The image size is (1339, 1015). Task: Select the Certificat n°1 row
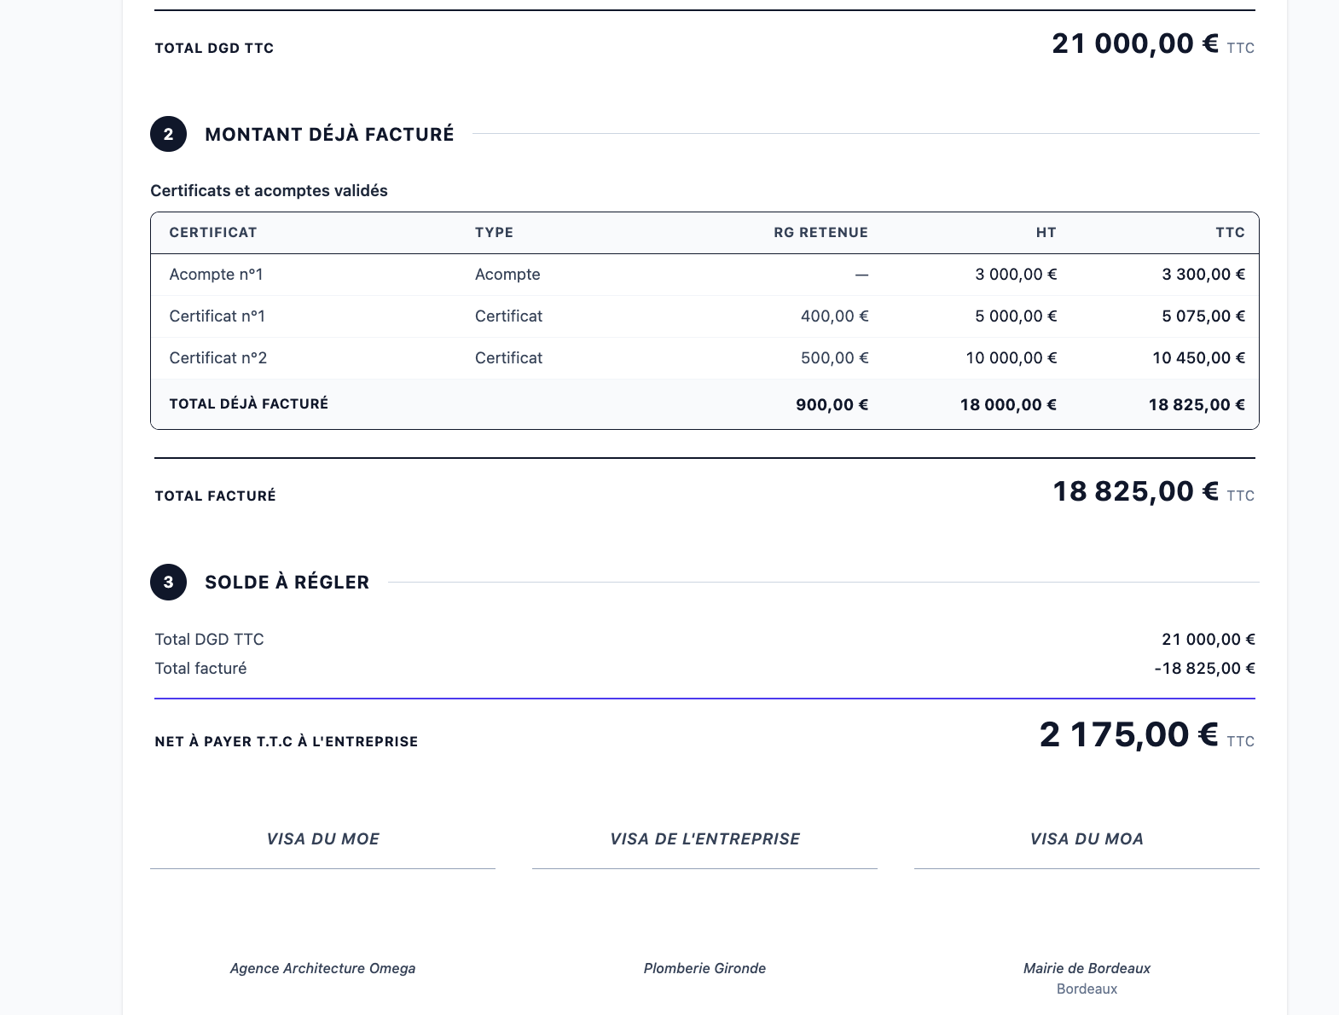click(704, 316)
